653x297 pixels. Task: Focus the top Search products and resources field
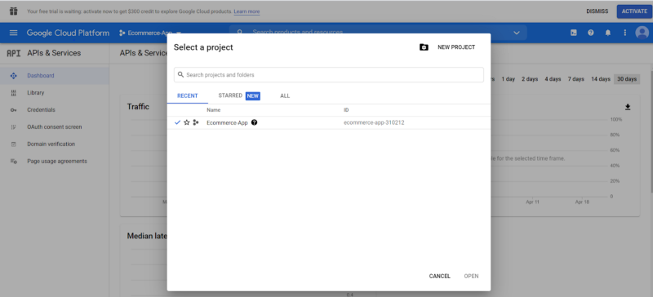point(378,33)
